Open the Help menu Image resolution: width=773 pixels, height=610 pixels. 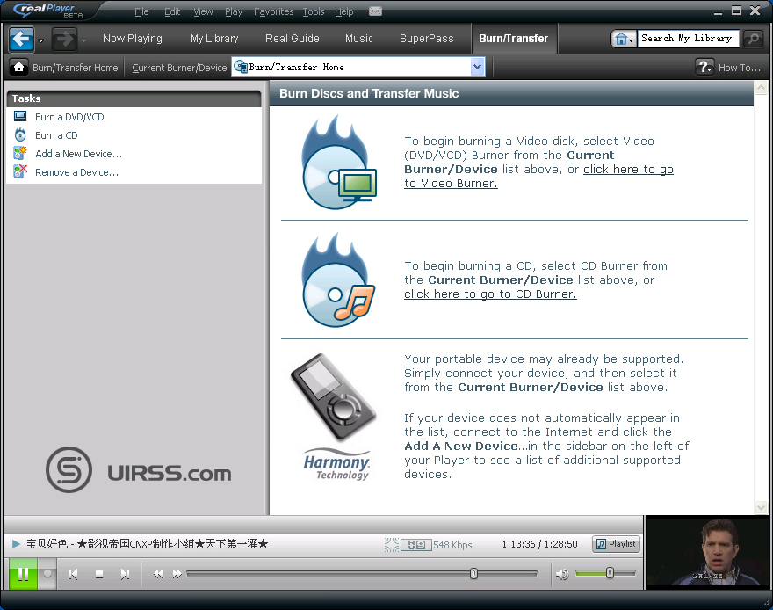[344, 11]
